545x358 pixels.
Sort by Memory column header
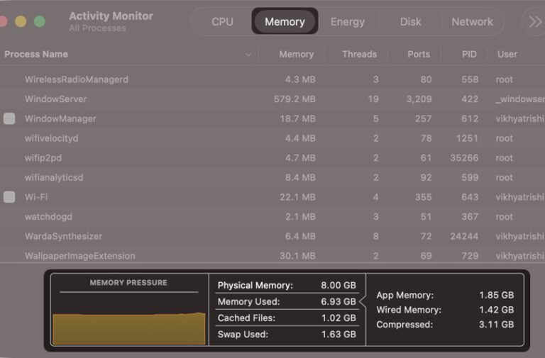click(x=296, y=55)
